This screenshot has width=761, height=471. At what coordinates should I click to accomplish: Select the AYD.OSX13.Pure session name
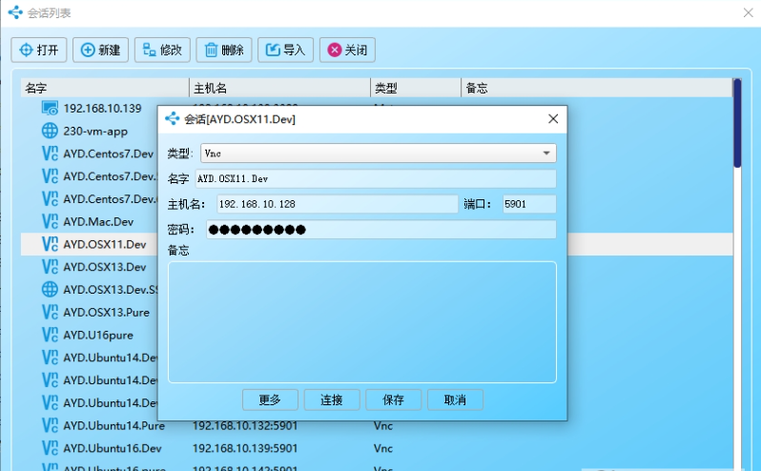click(106, 313)
